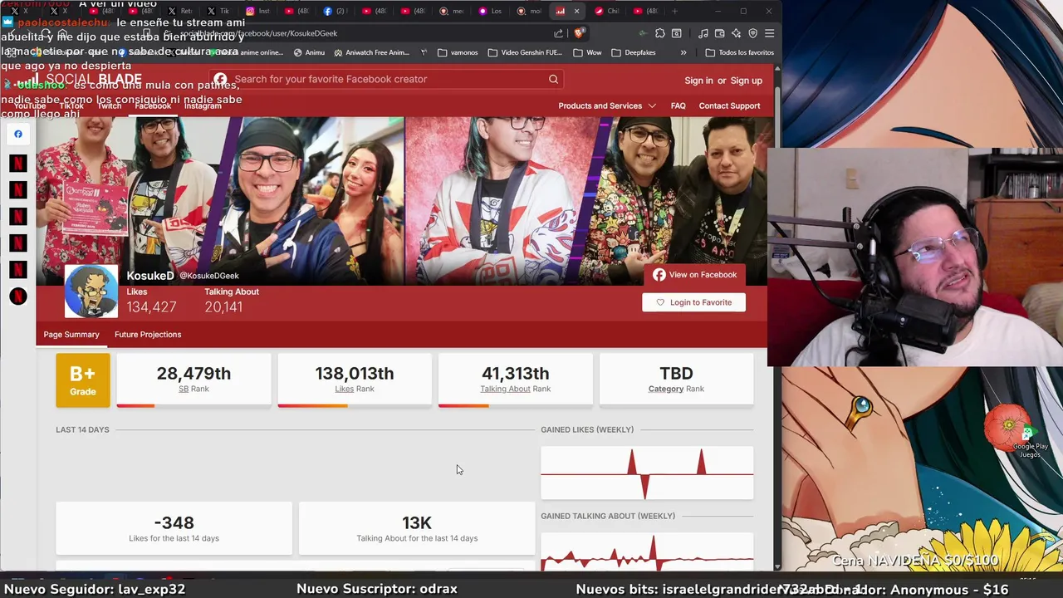Select the Facebook platform tab on Social Blade
Screen dimensions: 1063x598
tap(153, 106)
